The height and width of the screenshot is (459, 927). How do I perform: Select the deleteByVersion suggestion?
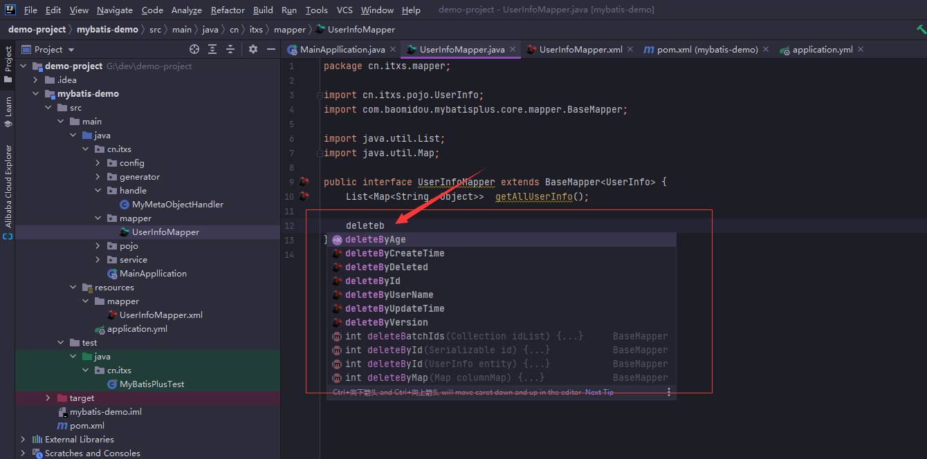502,322
